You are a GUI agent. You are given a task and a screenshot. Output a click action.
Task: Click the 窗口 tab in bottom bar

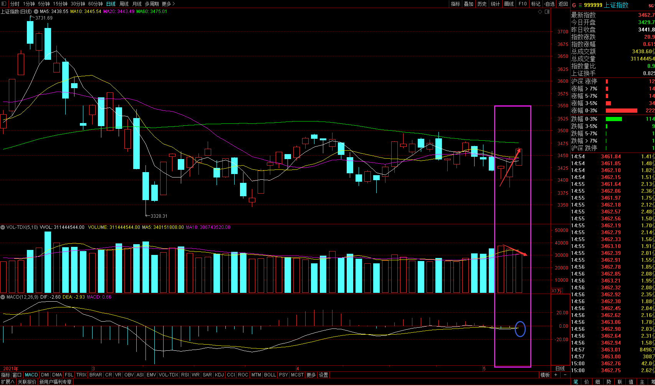point(17,375)
